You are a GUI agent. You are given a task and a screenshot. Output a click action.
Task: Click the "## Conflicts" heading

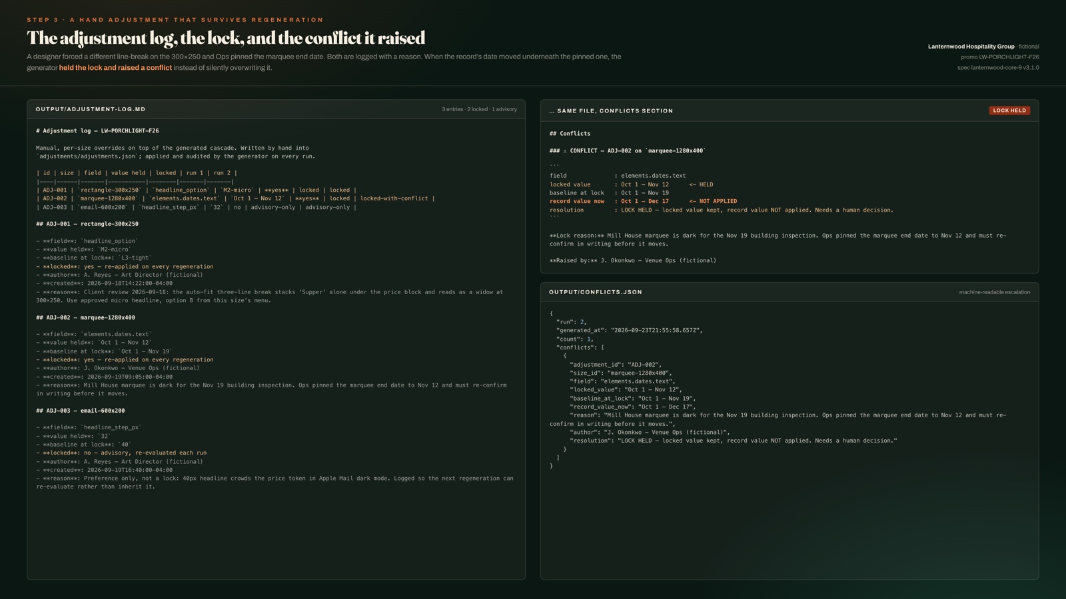[x=570, y=134]
